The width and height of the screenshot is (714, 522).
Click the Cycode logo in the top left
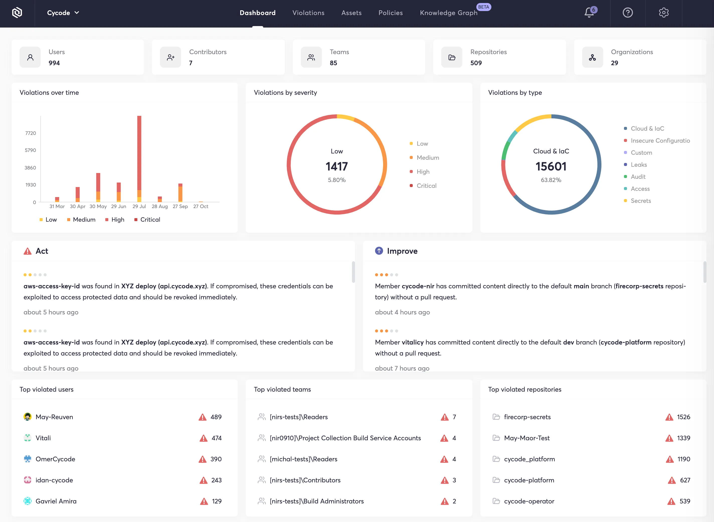[x=17, y=12]
